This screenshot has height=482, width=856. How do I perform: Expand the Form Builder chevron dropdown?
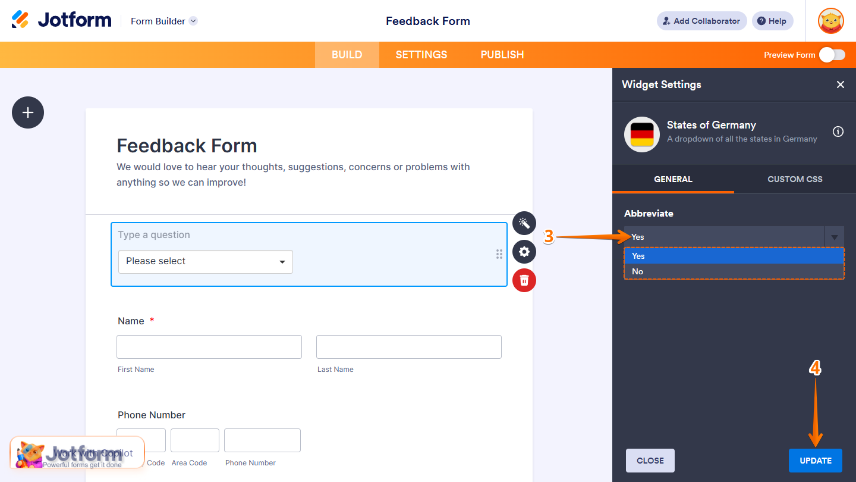click(193, 21)
